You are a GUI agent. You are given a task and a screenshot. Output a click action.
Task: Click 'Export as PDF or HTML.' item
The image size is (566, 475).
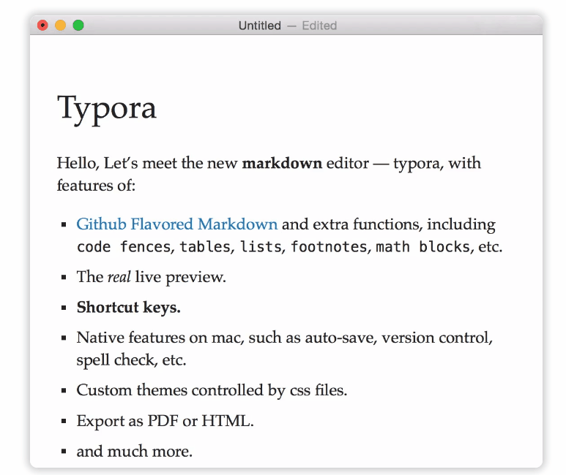click(165, 421)
